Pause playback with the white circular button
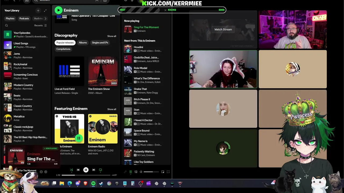 86,170
